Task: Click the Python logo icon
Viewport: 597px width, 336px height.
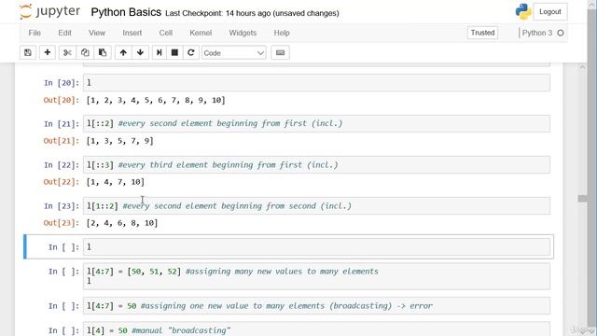Action: [x=523, y=12]
